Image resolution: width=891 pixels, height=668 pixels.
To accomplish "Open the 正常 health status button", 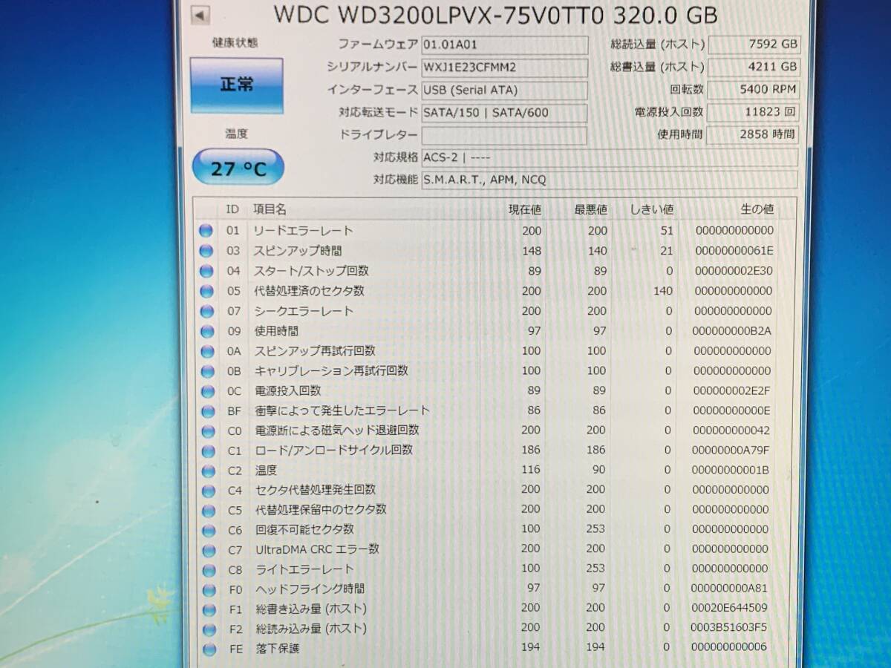I will tap(237, 85).
